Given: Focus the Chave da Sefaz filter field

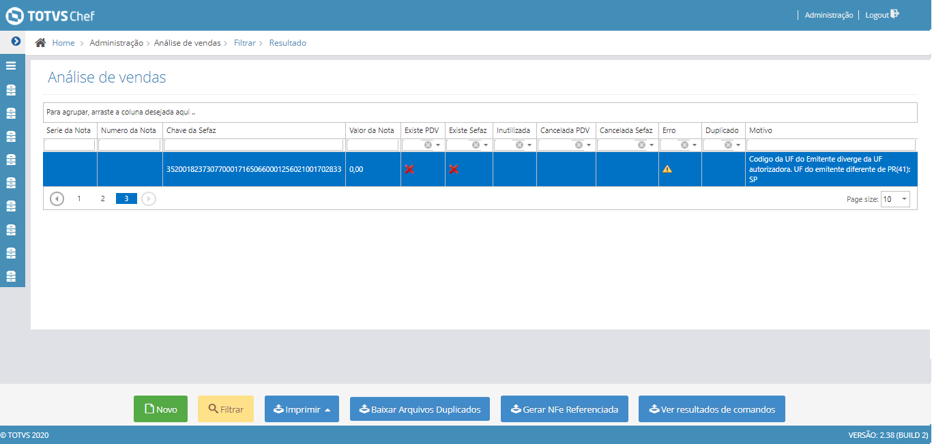Looking at the screenshot, I should 254,145.
